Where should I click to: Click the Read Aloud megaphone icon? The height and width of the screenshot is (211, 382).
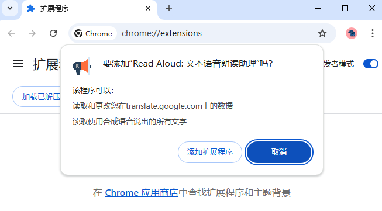[x=82, y=66]
